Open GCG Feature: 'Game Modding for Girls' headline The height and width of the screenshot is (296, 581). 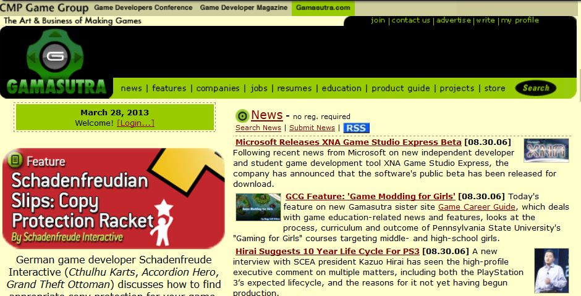click(370, 196)
